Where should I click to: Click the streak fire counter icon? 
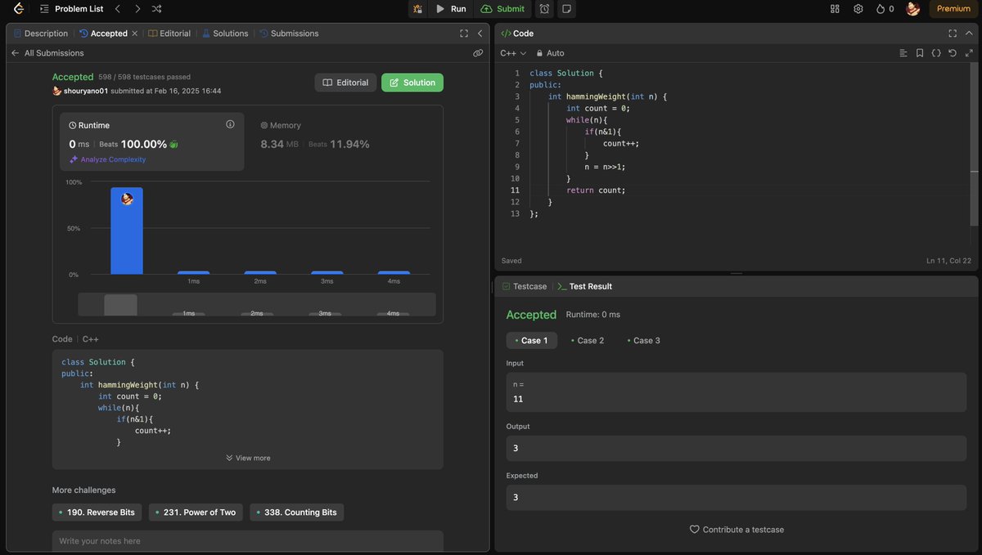click(885, 9)
